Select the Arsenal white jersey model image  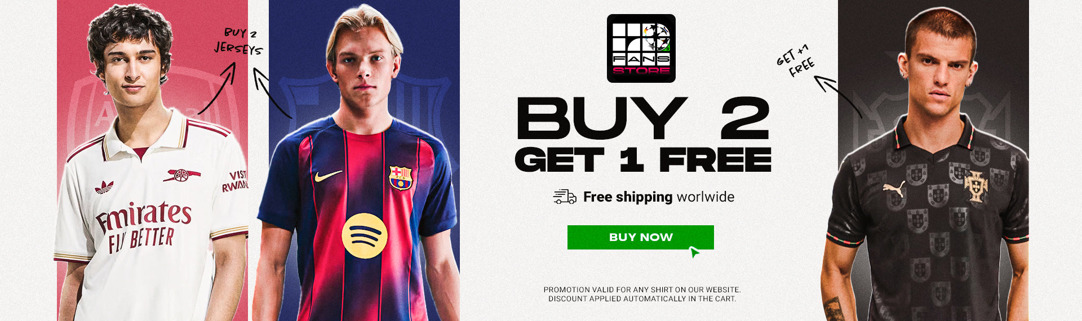pos(152,160)
